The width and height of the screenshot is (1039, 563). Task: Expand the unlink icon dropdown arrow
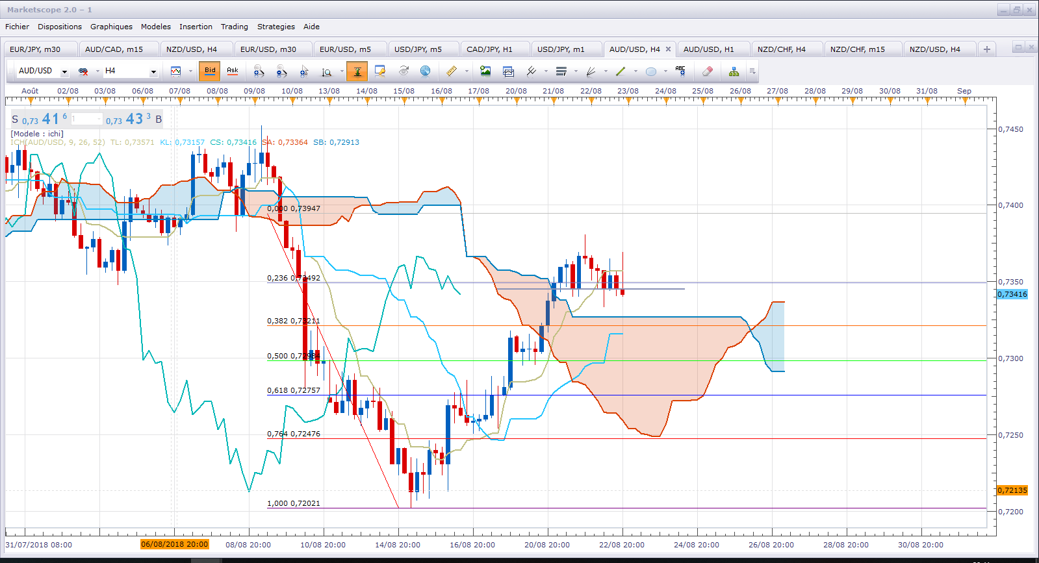(97, 71)
